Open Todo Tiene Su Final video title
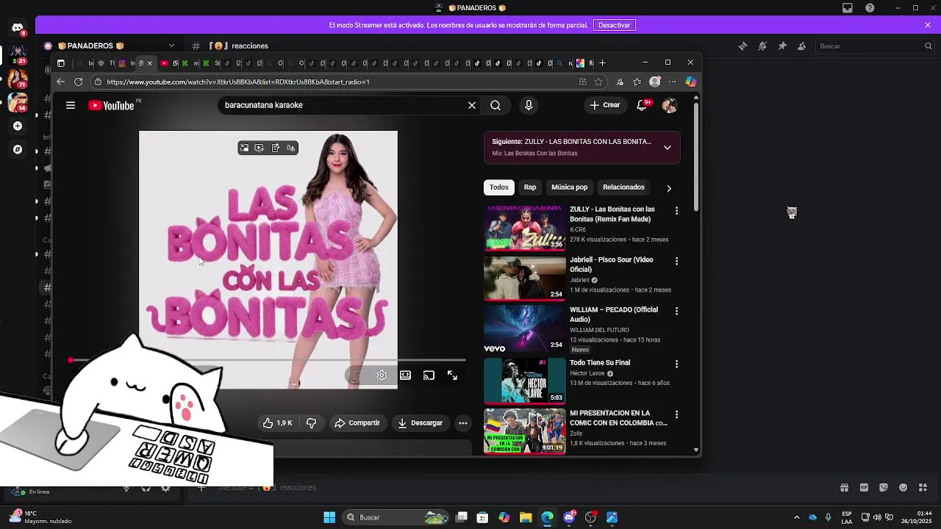 pos(600,363)
